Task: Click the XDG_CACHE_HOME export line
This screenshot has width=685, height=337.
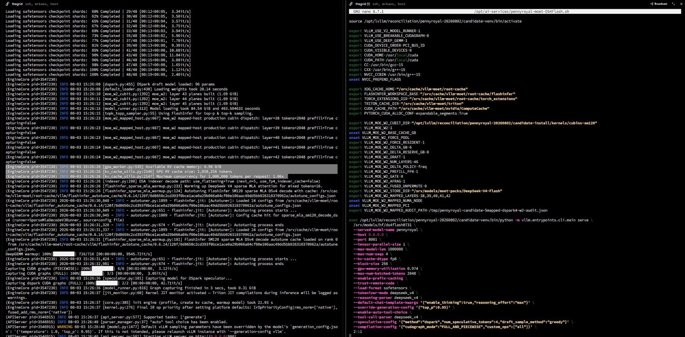Action: 408,89
